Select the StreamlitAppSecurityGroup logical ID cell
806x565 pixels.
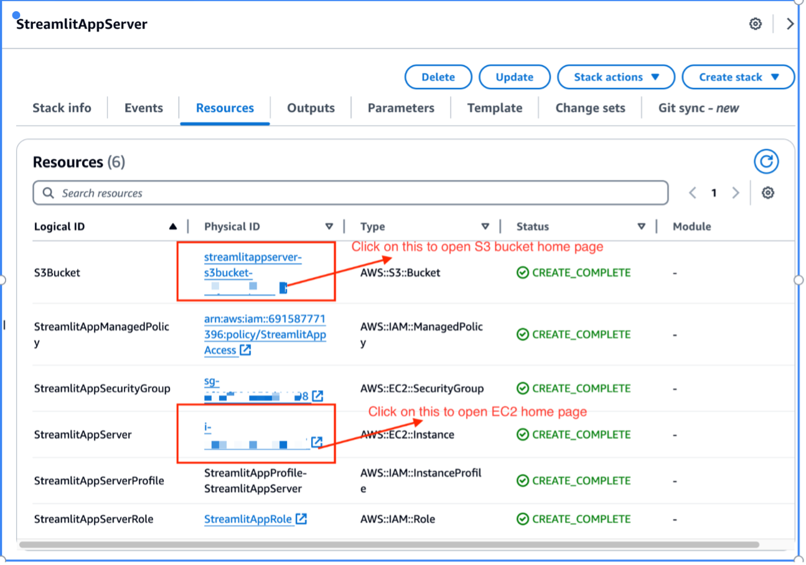pos(102,388)
